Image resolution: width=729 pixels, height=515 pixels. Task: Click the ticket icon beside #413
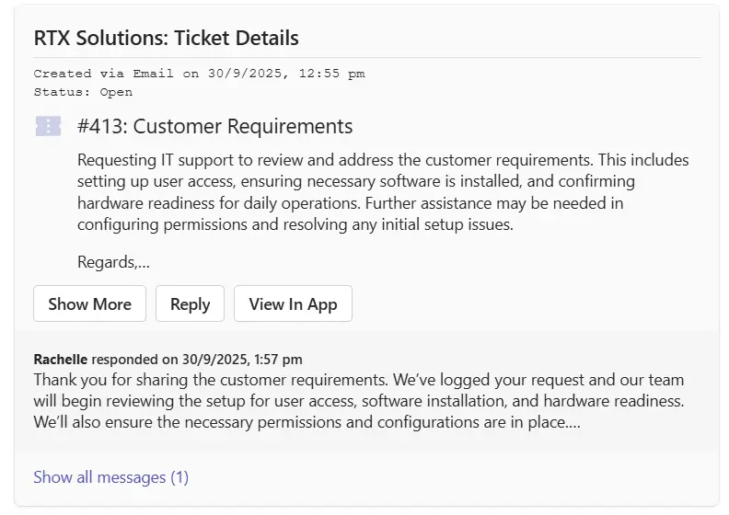[48, 126]
